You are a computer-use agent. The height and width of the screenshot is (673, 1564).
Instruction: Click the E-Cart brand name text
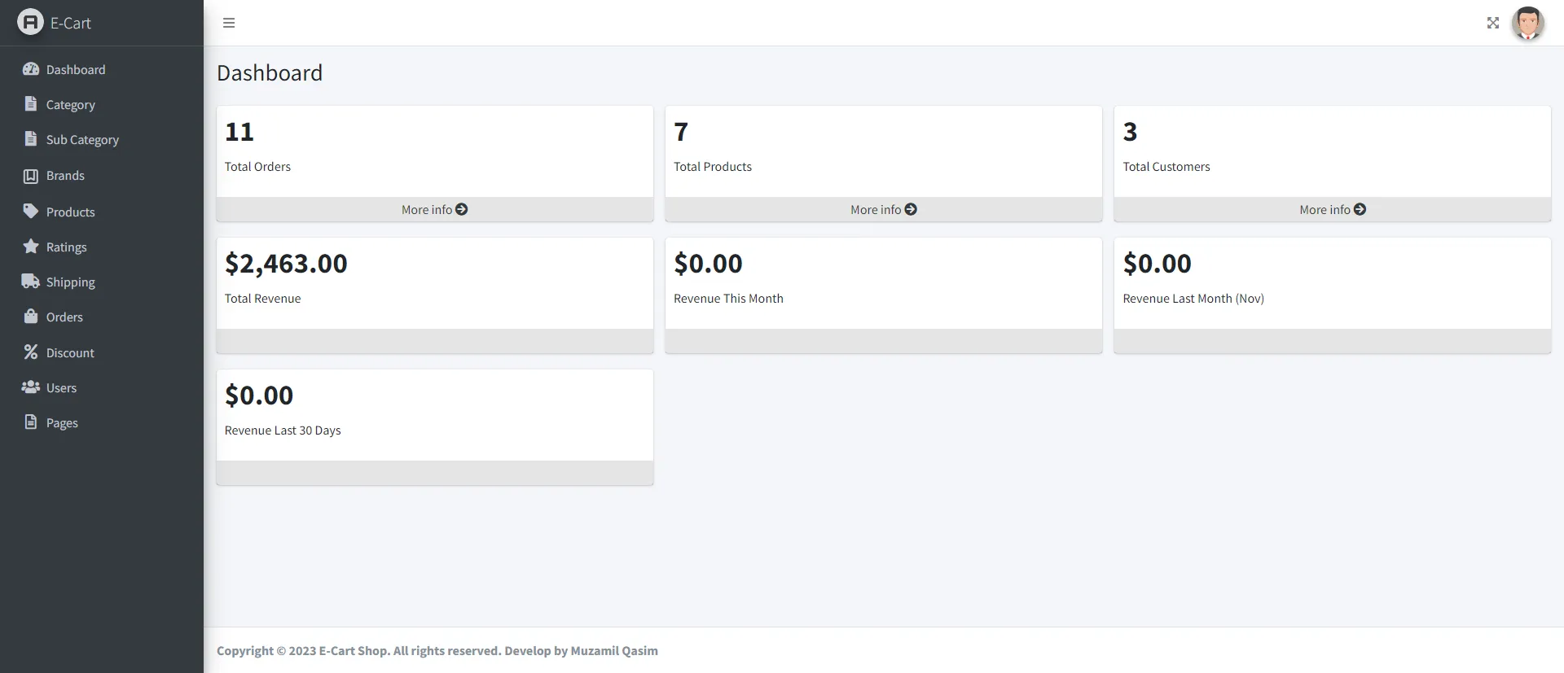coord(71,23)
